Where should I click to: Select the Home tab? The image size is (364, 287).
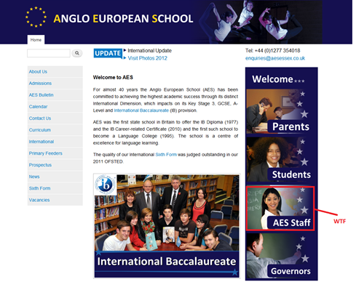click(x=36, y=40)
